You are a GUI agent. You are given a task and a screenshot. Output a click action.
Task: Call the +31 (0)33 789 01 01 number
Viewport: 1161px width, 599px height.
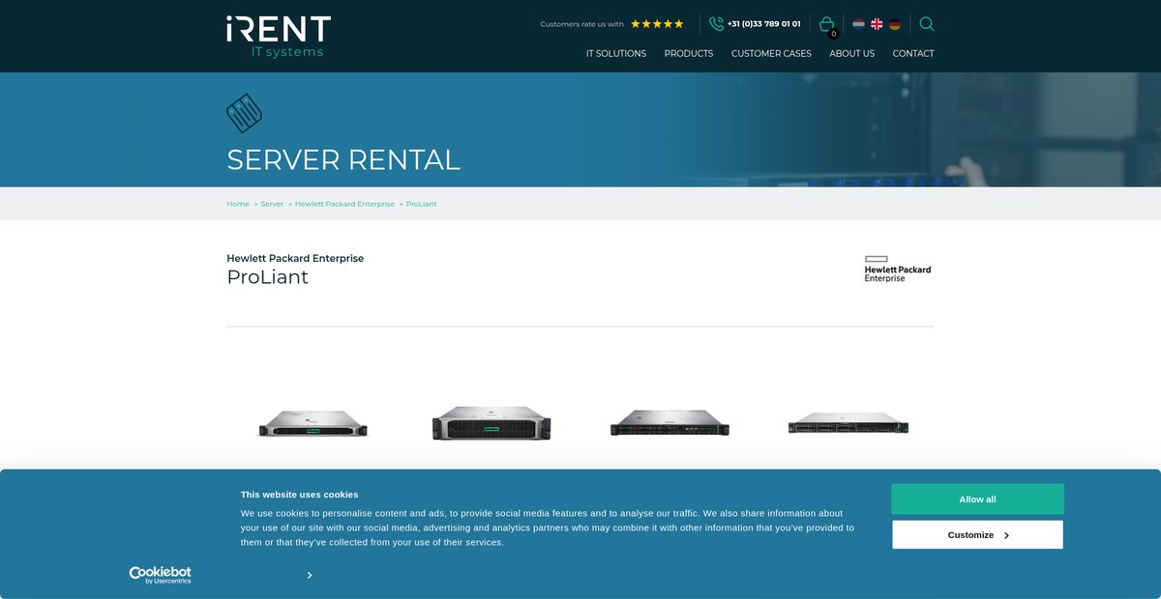tap(763, 24)
